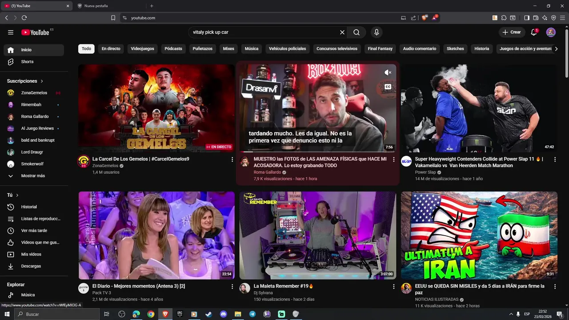Open El Diario Mejores momentos thumbnail
Screen dimensions: 569x320
pyautogui.click(x=156, y=236)
